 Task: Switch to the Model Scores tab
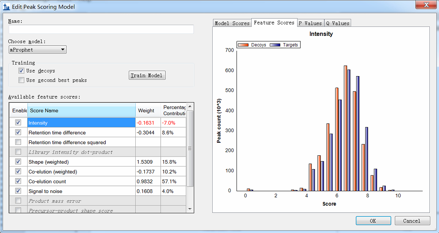pos(232,23)
